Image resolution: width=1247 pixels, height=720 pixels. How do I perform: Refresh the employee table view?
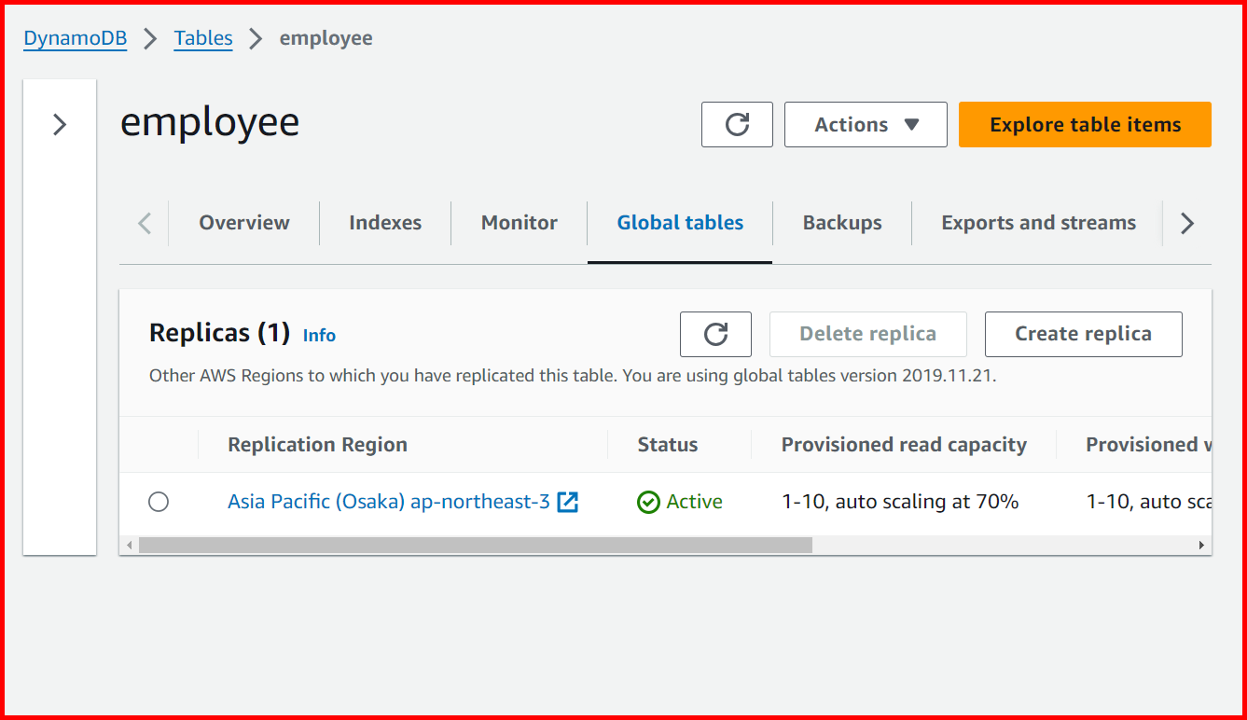[736, 124]
